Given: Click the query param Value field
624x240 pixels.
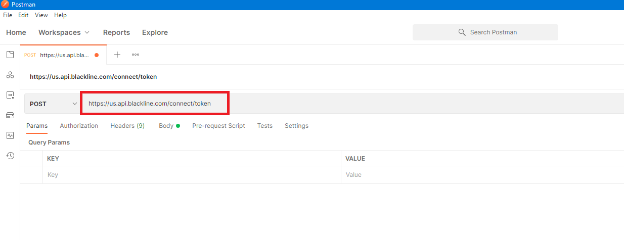Looking at the screenshot, I should [x=482, y=175].
